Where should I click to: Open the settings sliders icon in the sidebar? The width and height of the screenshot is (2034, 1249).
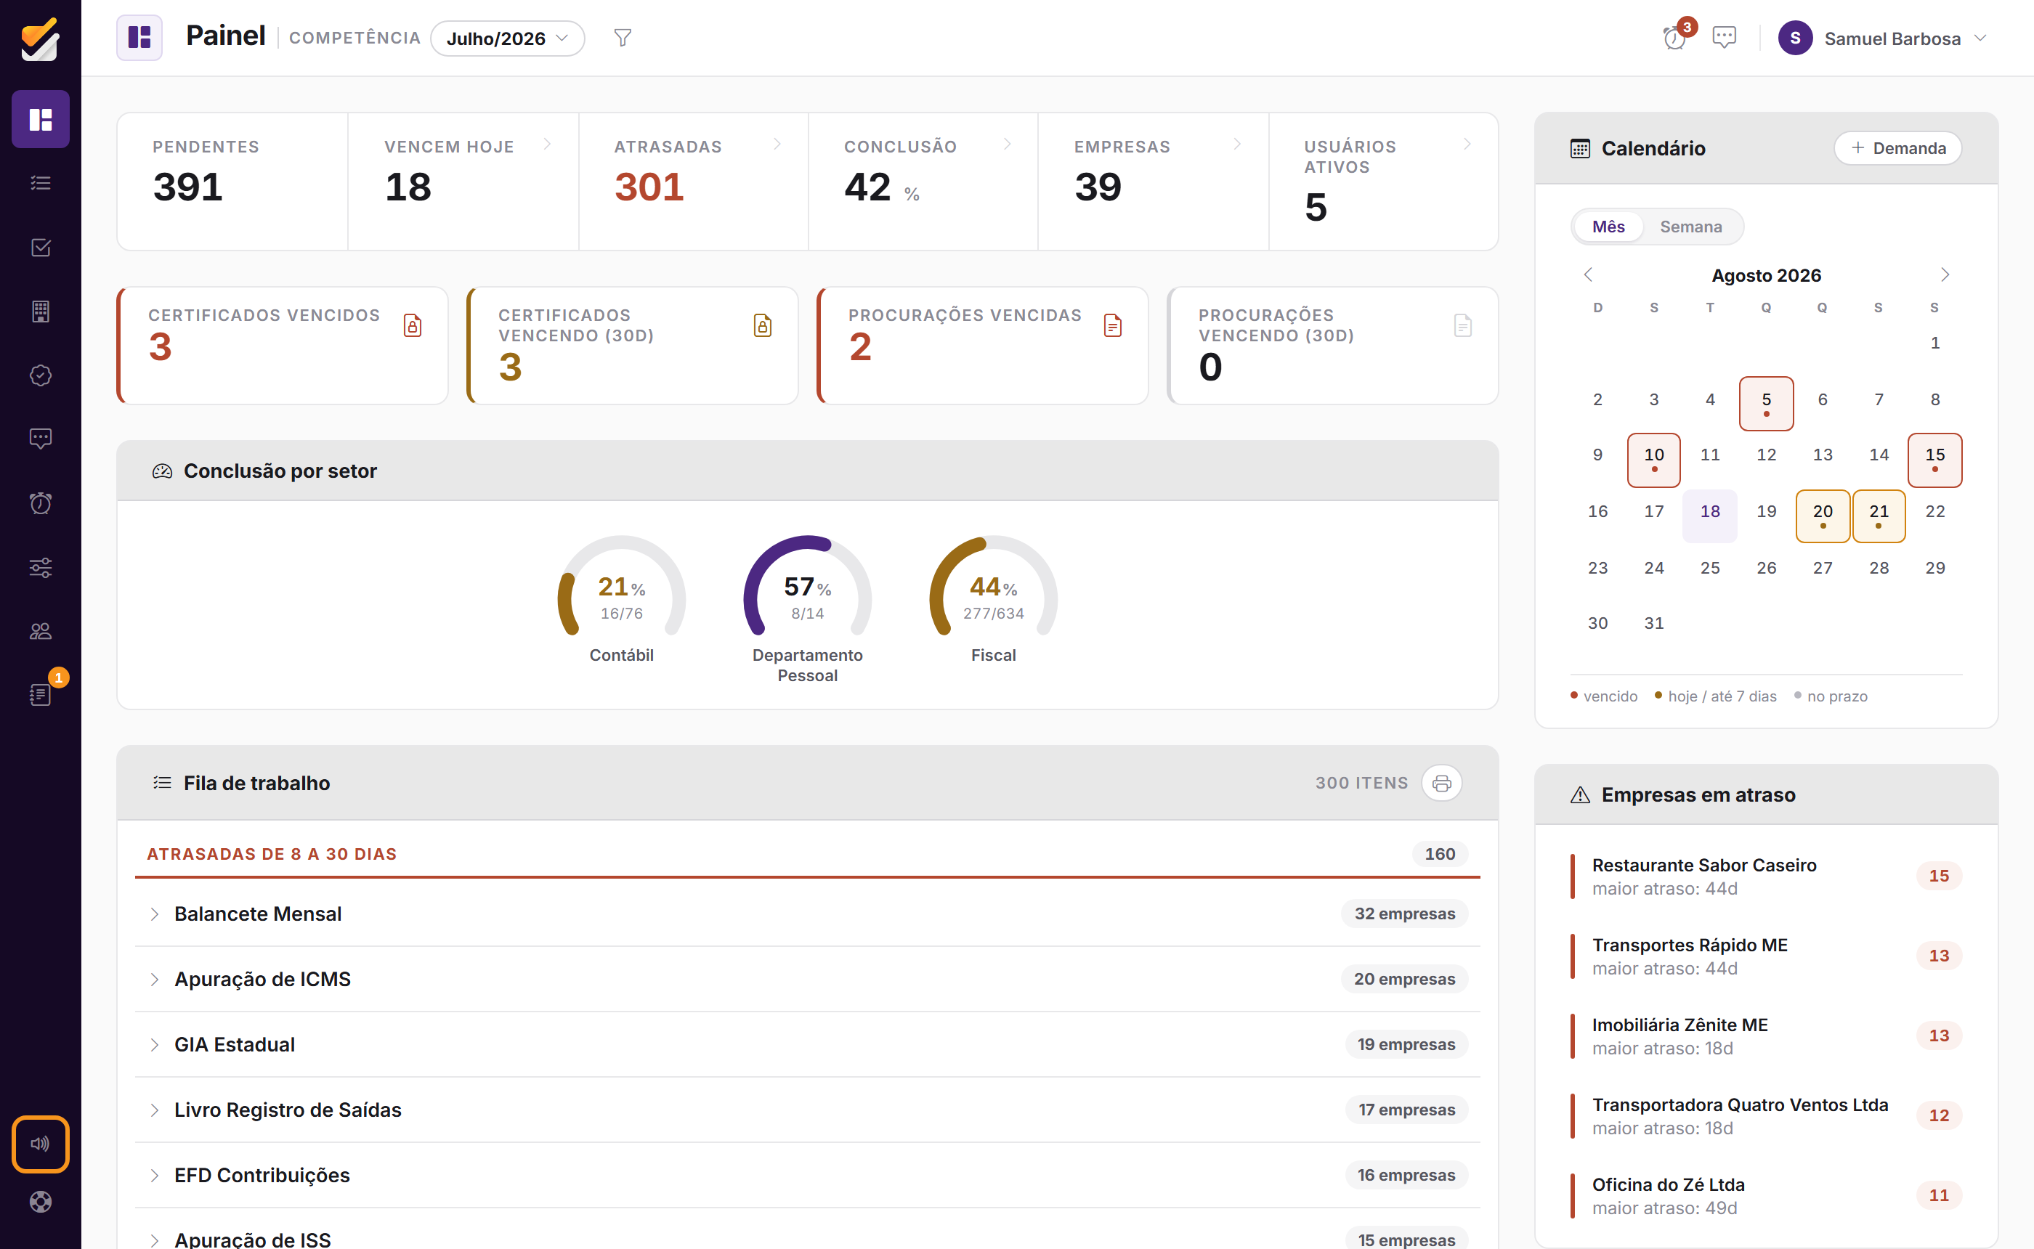[41, 568]
